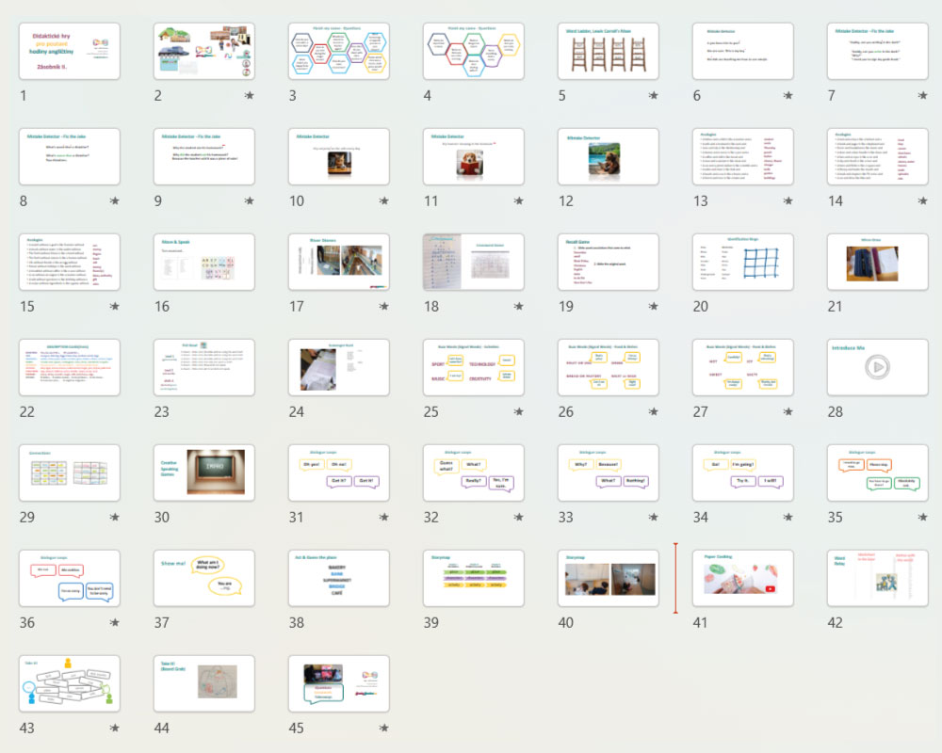Click the star icon under slide 29
The width and height of the screenshot is (942, 753).
[114, 518]
